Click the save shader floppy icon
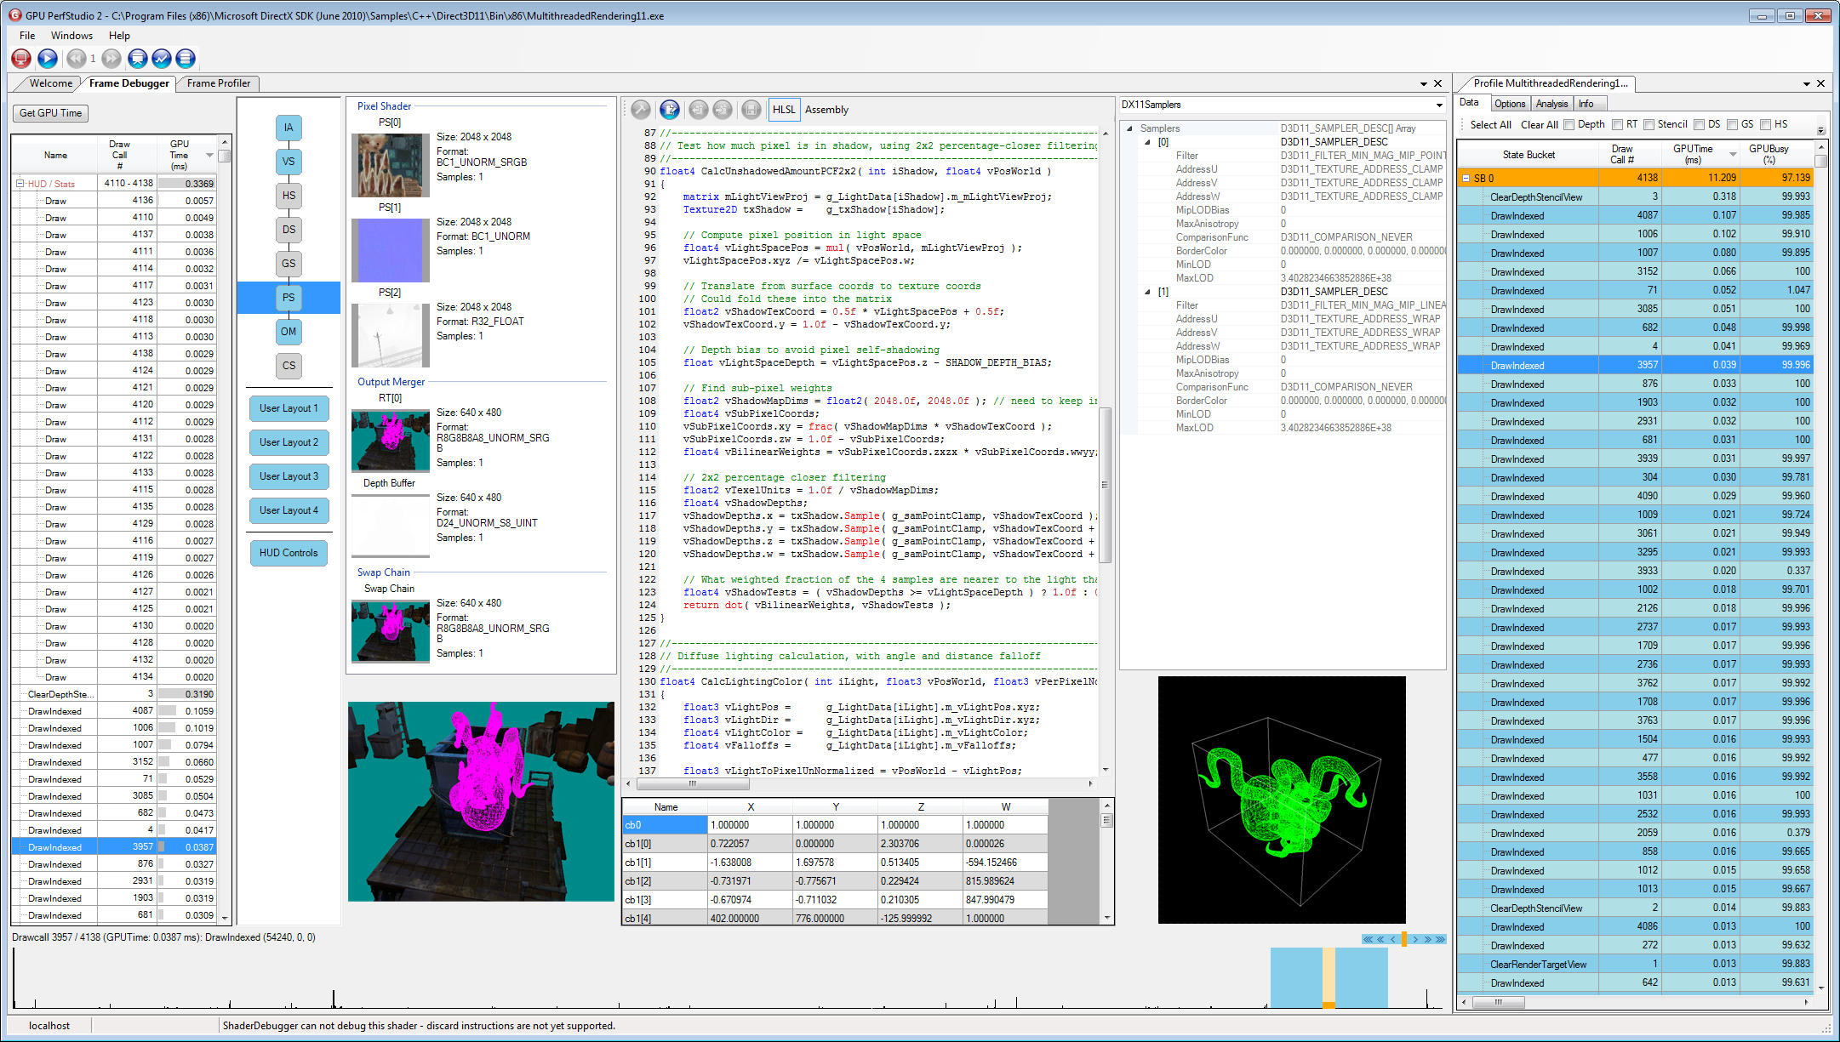This screenshot has width=1840, height=1042. click(751, 109)
